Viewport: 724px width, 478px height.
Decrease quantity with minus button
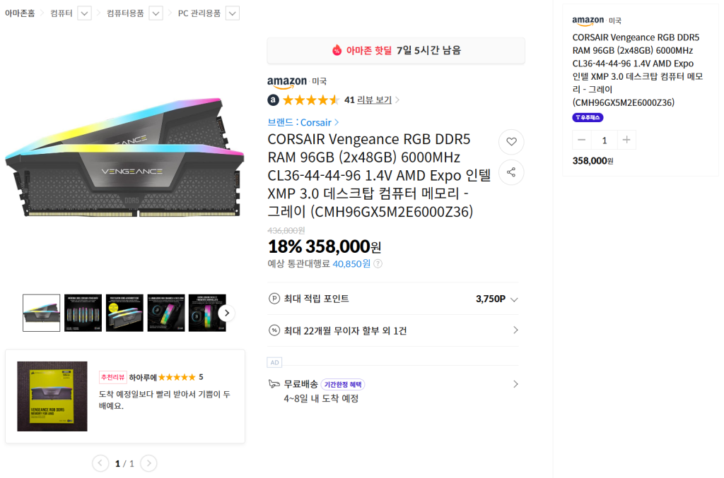(x=582, y=140)
